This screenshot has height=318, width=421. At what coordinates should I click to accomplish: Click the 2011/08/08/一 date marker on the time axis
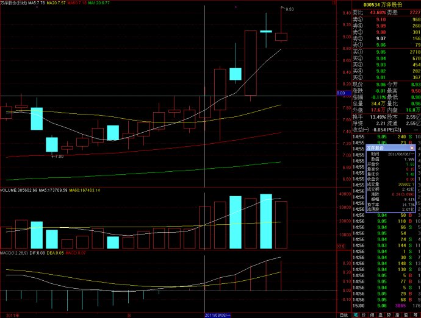217,315
